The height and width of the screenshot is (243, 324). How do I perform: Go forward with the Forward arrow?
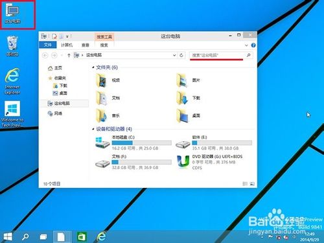[54, 55]
